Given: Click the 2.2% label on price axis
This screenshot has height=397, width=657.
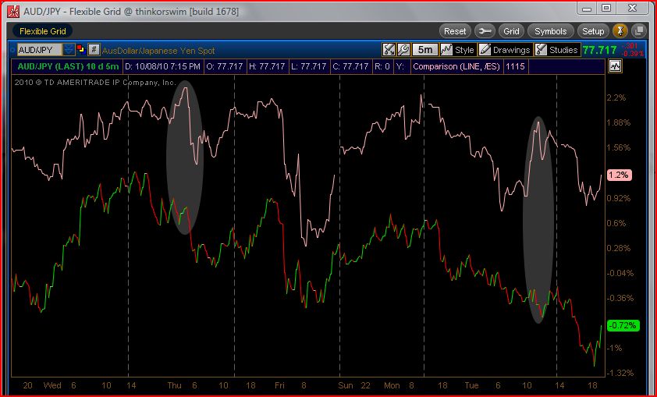Looking at the screenshot, I should tap(616, 97).
